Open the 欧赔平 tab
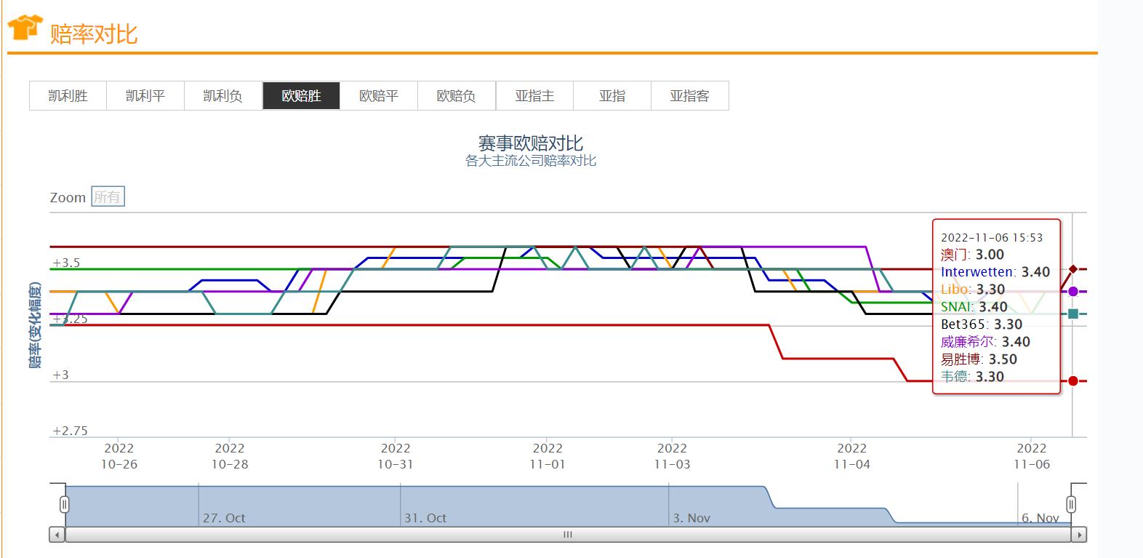The image size is (1143, 558). click(379, 95)
